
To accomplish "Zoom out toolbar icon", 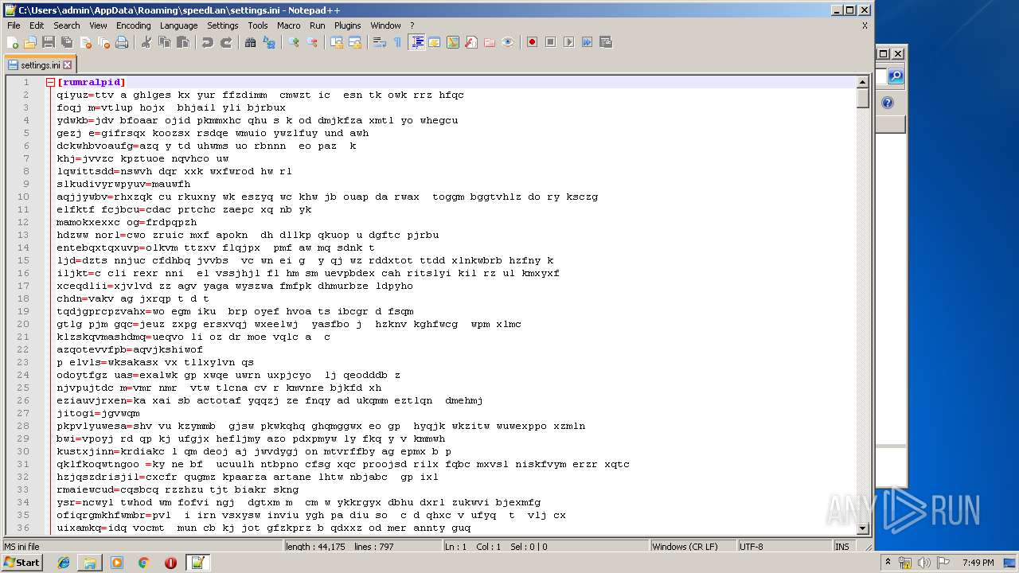I will pos(312,42).
